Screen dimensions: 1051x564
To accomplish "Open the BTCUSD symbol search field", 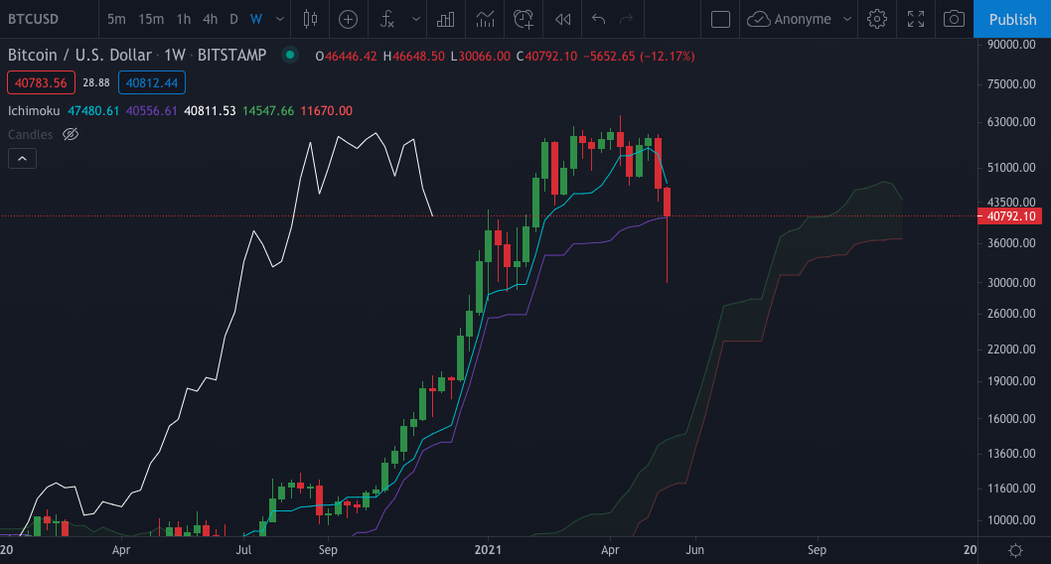I will 34,19.
